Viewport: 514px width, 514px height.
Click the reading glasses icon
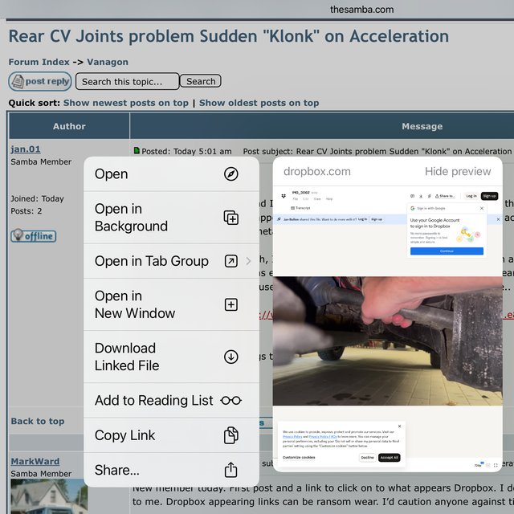click(x=230, y=400)
